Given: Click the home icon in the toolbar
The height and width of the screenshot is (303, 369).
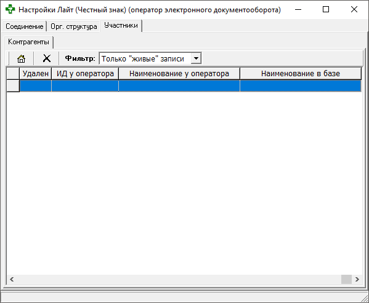Looking at the screenshot, I should click(21, 58).
